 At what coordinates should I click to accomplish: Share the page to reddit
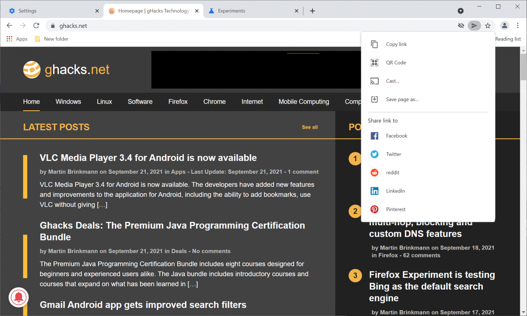point(374,172)
